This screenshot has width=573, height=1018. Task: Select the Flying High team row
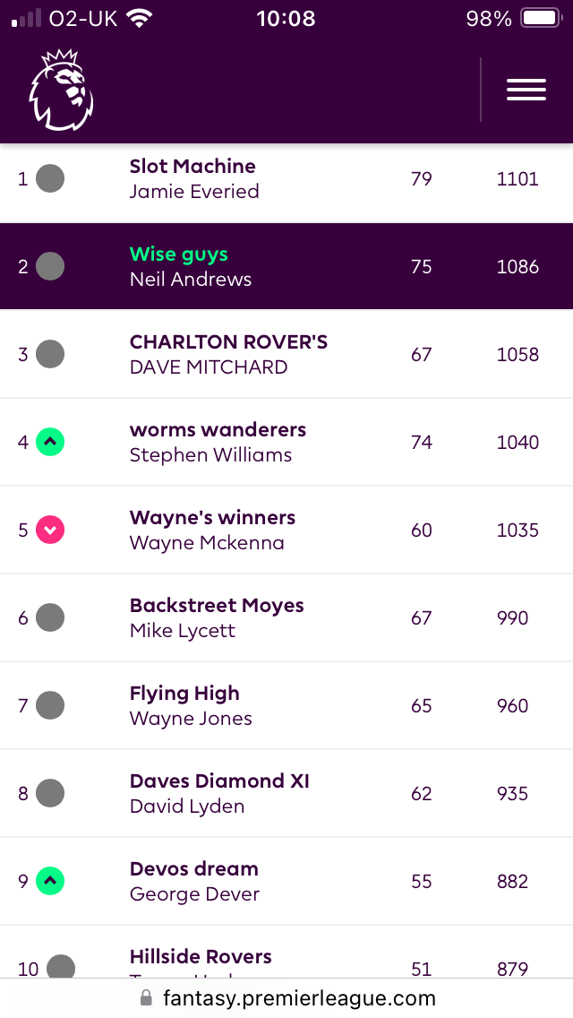click(286, 706)
